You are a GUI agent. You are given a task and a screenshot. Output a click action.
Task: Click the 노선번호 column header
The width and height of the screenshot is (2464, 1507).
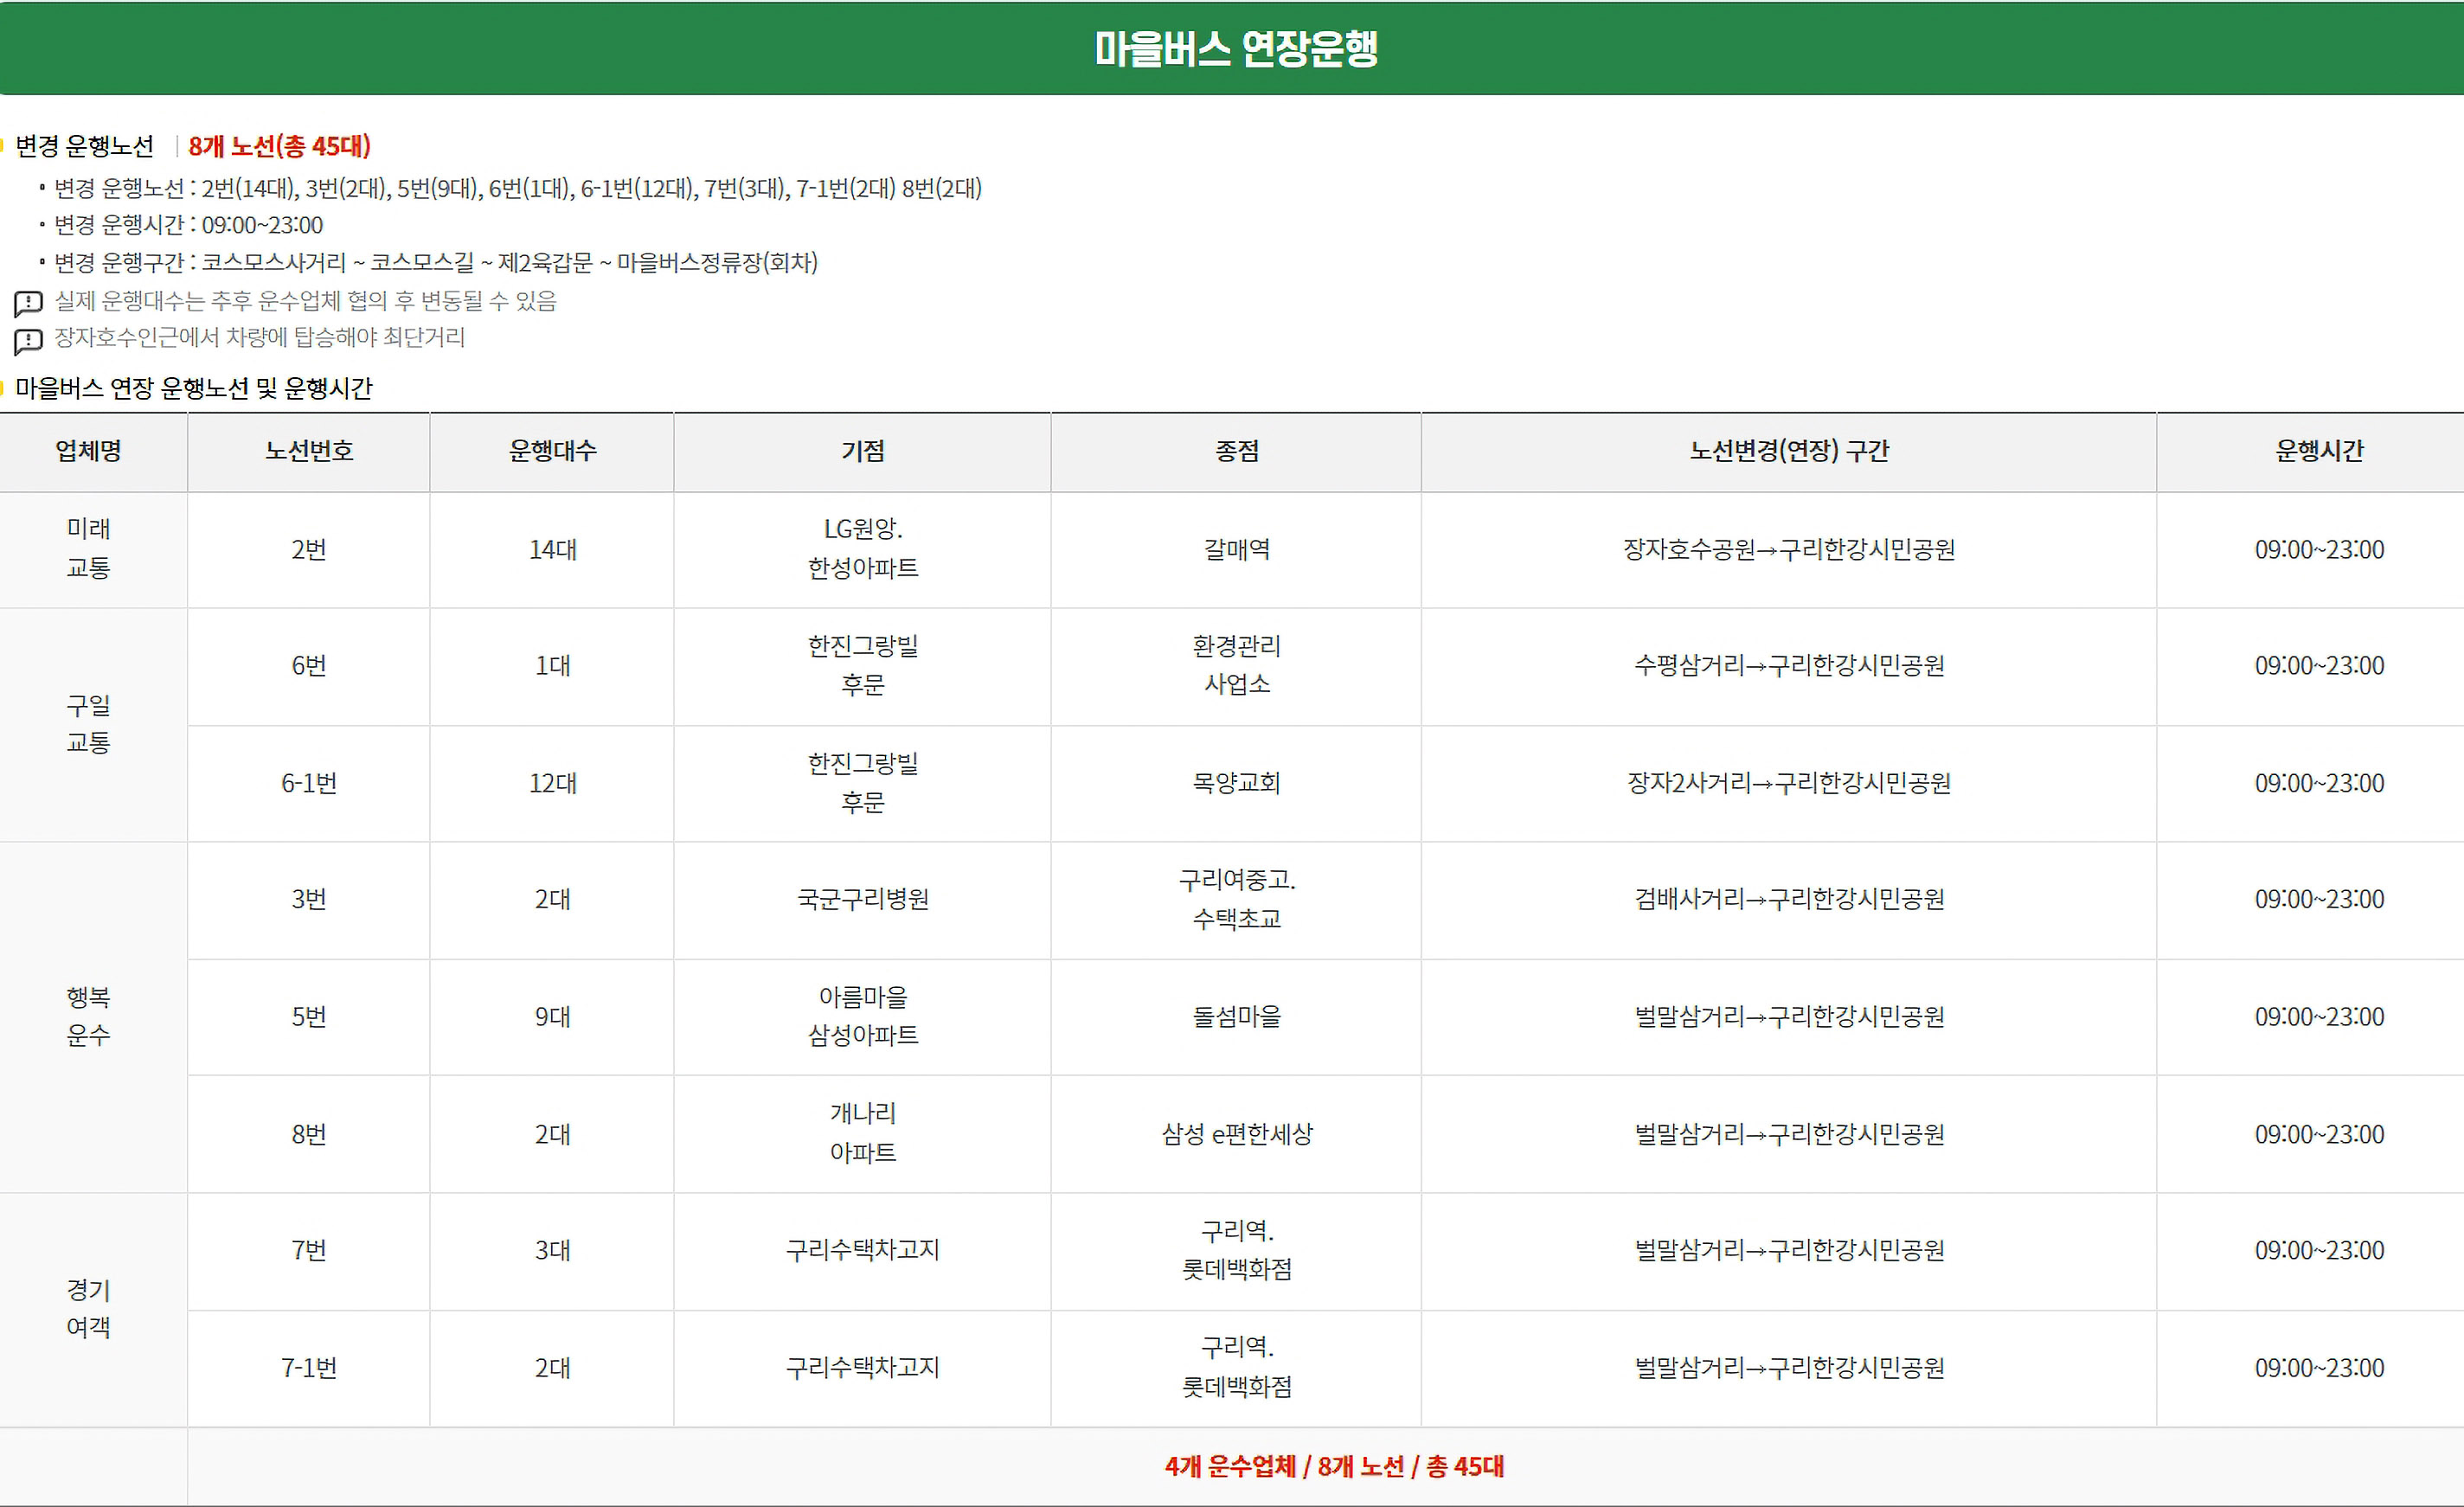pos(308,451)
